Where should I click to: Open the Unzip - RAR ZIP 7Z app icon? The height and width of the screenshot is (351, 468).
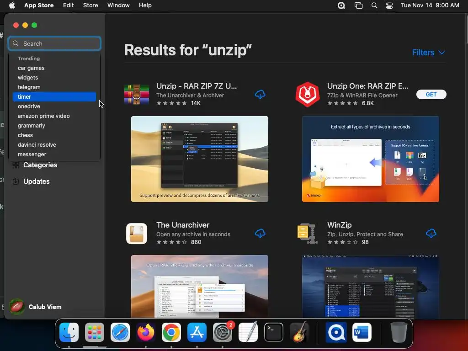[x=136, y=94]
